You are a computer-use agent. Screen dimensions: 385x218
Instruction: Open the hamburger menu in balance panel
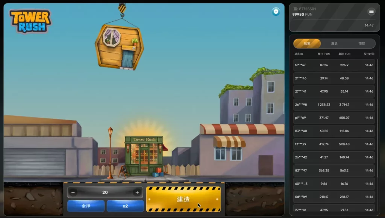tap(371, 12)
